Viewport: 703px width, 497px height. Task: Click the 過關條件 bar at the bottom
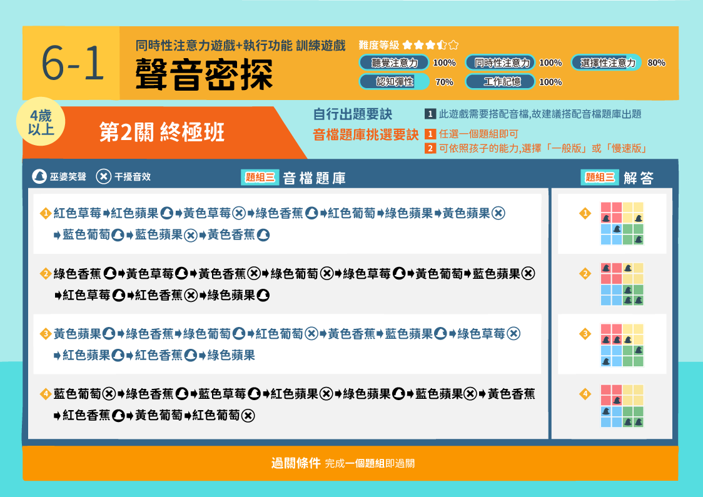[x=350, y=463]
